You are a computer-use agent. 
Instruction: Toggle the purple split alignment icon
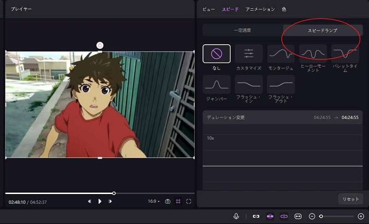click(x=284, y=216)
